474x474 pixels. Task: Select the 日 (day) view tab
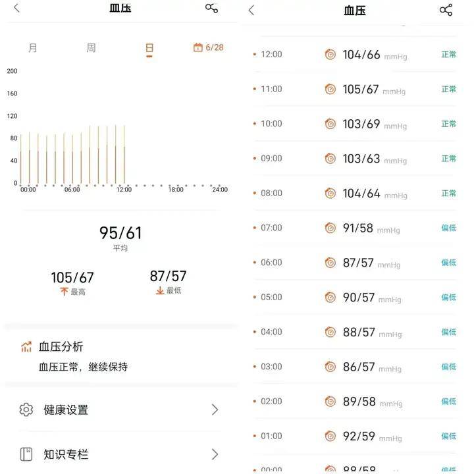pyautogui.click(x=149, y=48)
